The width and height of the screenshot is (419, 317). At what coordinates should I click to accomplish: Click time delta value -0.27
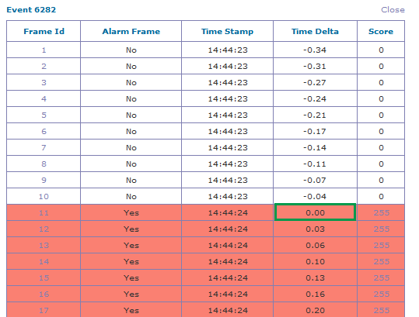[315, 83]
